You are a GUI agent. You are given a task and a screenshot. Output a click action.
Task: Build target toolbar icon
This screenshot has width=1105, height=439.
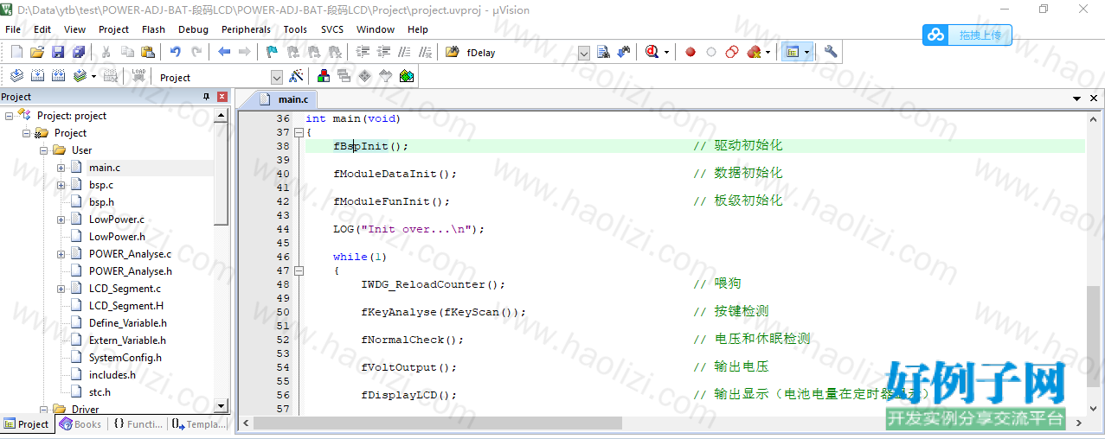(37, 76)
